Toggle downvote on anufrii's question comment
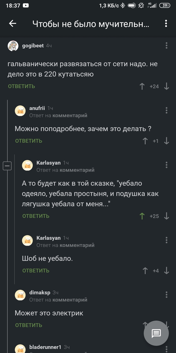This screenshot has width=176, height=353. [x=166, y=141]
